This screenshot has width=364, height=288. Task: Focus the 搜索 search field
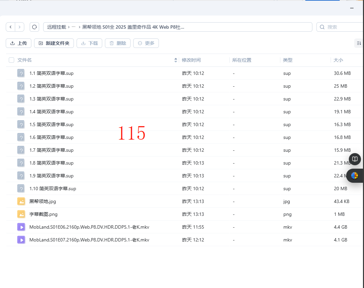(x=340, y=27)
